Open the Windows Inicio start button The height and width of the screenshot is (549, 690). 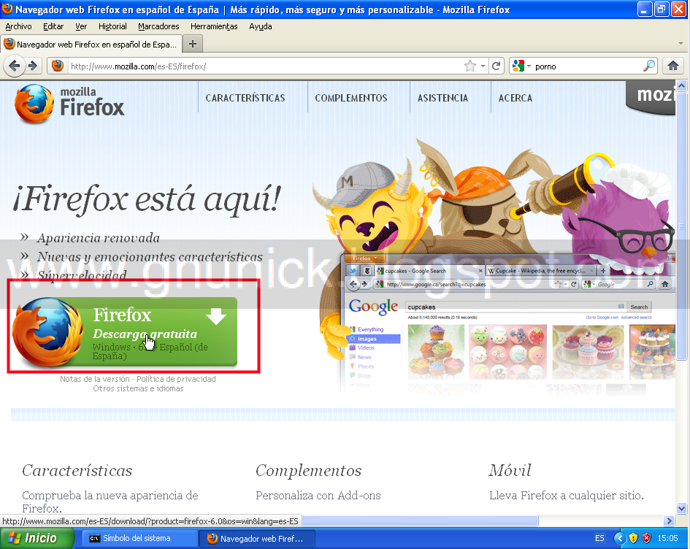pyautogui.click(x=37, y=538)
